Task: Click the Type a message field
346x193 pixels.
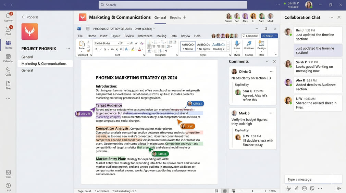Action: click(x=313, y=179)
